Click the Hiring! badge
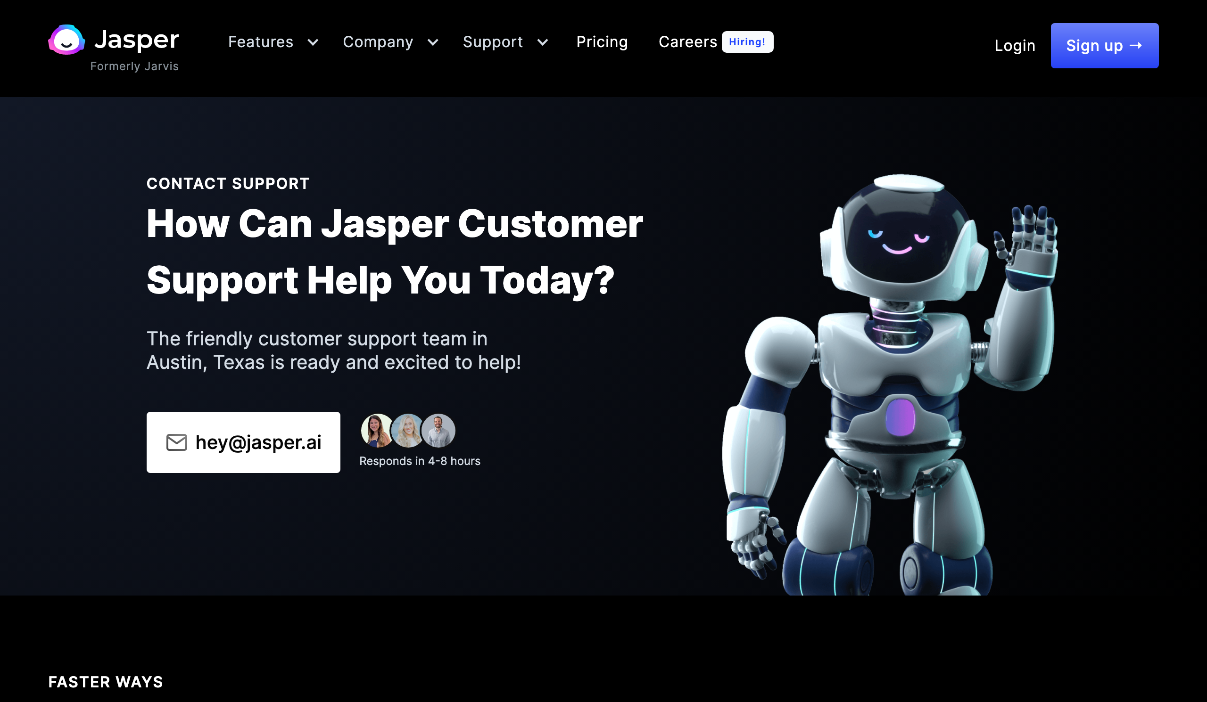 [x=747, y=41]
